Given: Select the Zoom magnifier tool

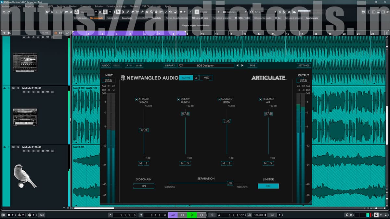Looking at the screenshot, I should tap(151, 12).
